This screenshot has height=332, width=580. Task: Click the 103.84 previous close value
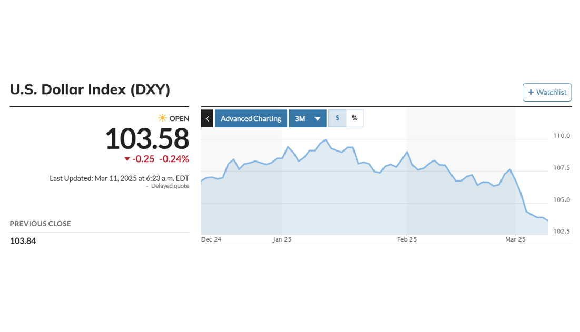tap(23, 241)
